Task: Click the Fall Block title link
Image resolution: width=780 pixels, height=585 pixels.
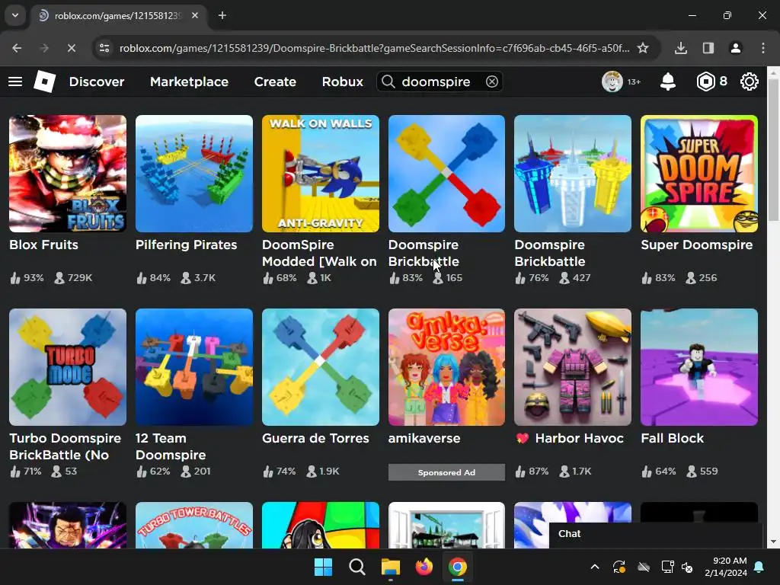Action: point(672,438)
